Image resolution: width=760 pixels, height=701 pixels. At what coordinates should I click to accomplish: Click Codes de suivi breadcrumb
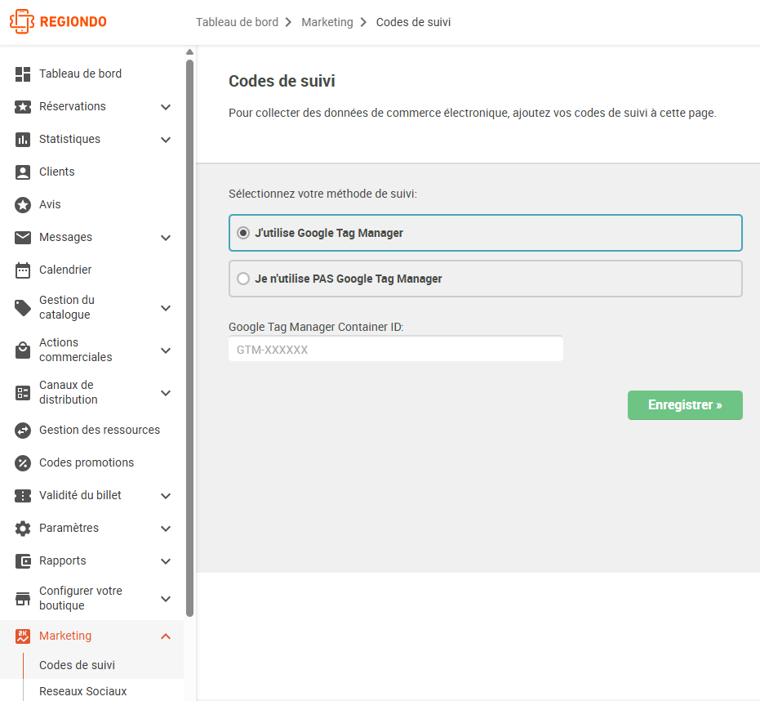(413, 22)
